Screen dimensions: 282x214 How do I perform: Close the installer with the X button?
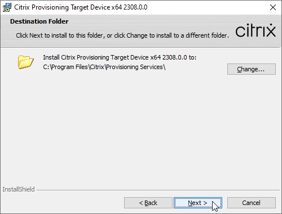pyautogui.click(x=273, y=7)
